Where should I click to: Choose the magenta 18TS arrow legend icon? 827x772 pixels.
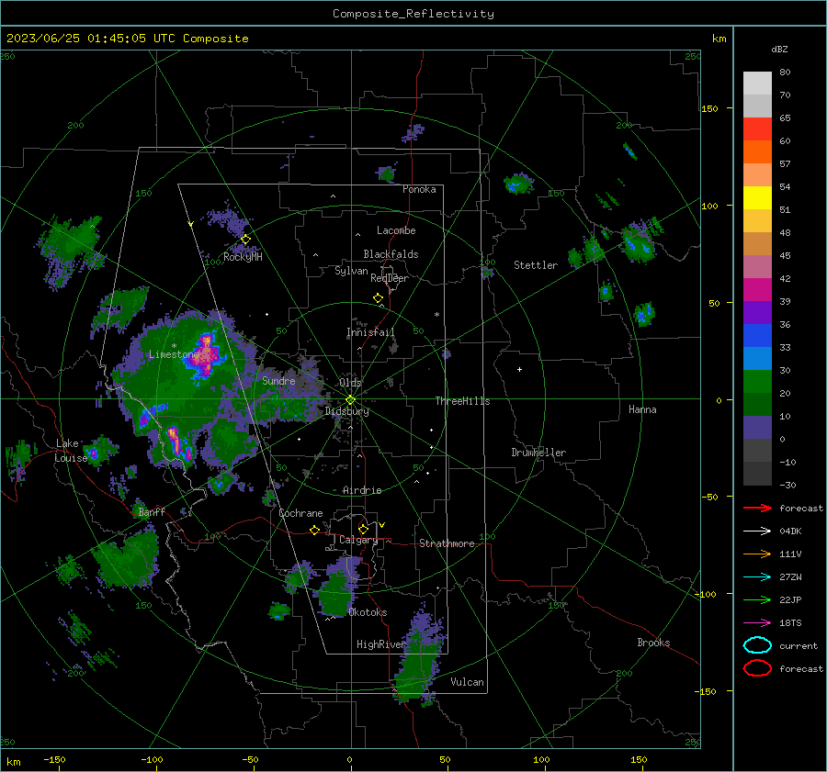pos(757,623)
